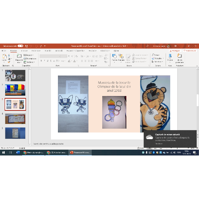The width and height of the screenshot is (199, 199).
Task: Open the Aspect layout dropdown
Action: 29,55
